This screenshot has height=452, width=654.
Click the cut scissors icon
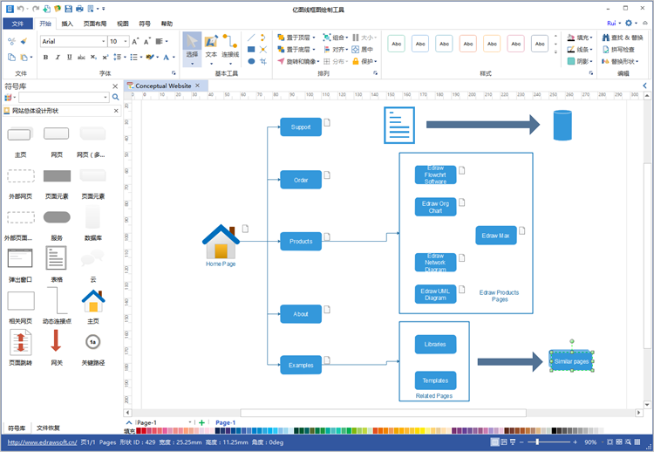pos(11,41)
